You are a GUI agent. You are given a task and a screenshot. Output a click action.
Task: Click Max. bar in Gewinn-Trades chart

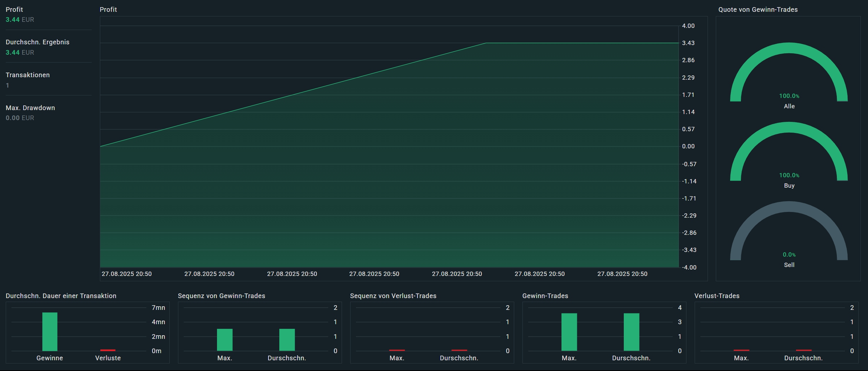click(x=569, y=332)
